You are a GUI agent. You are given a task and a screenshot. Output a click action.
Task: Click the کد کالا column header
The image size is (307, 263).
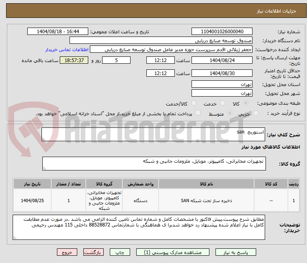pos(271,184)
